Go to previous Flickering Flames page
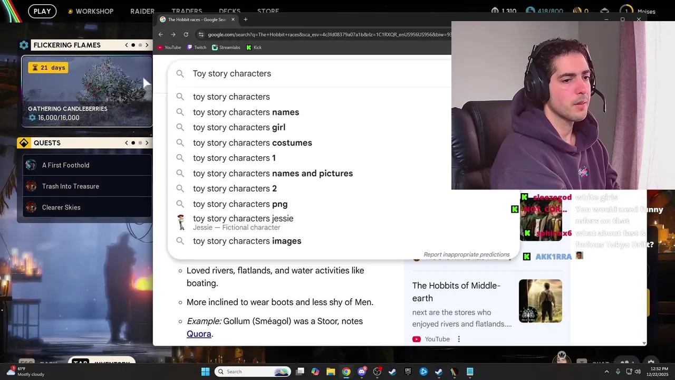This screenshot has width=675, height=380. [x=127, y=45]
